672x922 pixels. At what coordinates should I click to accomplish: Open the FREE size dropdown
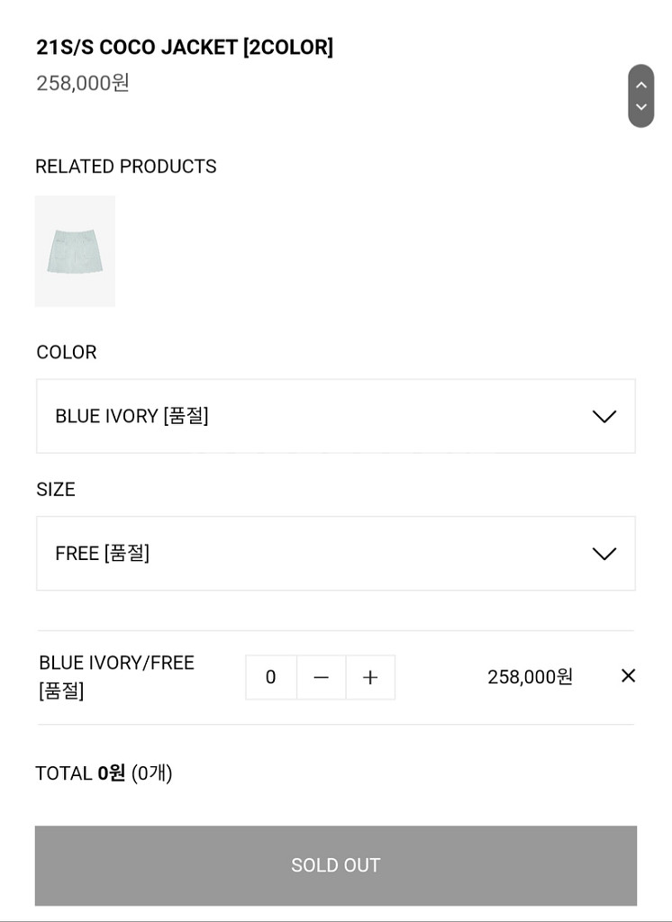336,554
